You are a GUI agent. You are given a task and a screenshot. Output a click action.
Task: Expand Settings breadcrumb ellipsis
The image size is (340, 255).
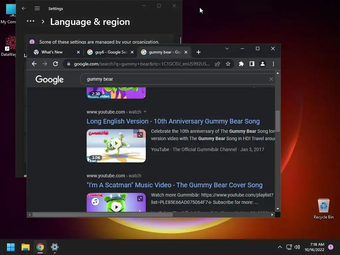pyautogui.click(x=31, y=21)
